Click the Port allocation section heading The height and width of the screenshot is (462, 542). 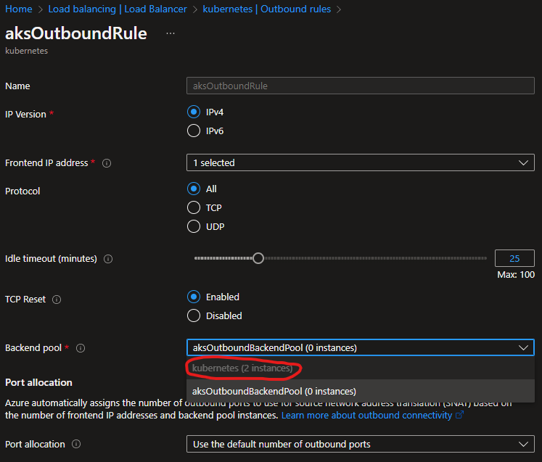click(38, 382)
